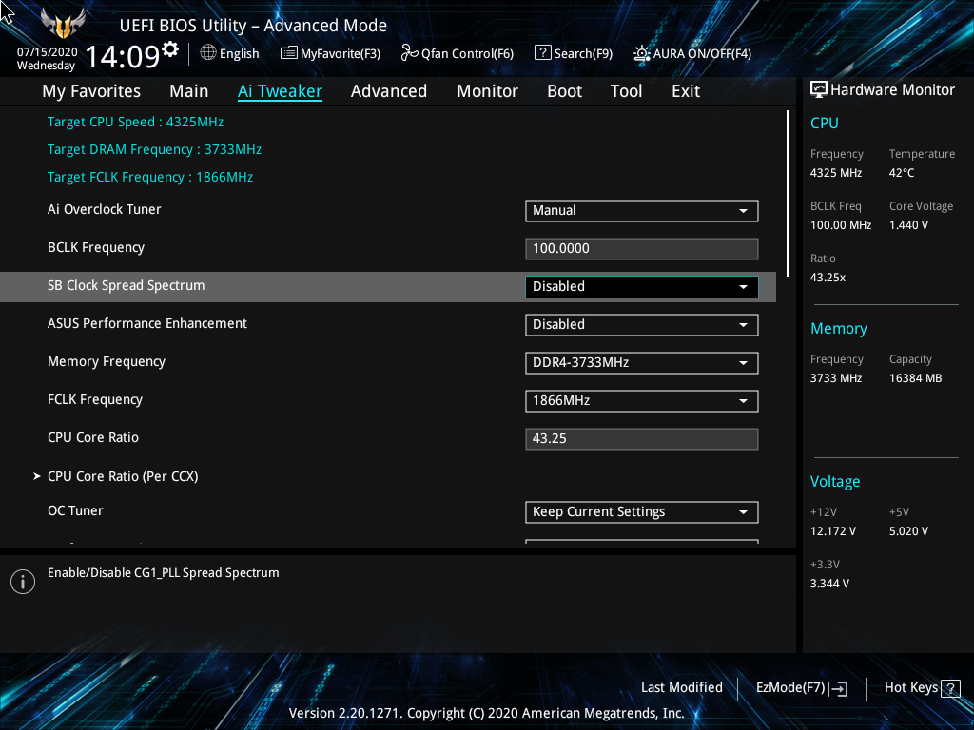Click the Memory Frequency label

coord(107,362)
